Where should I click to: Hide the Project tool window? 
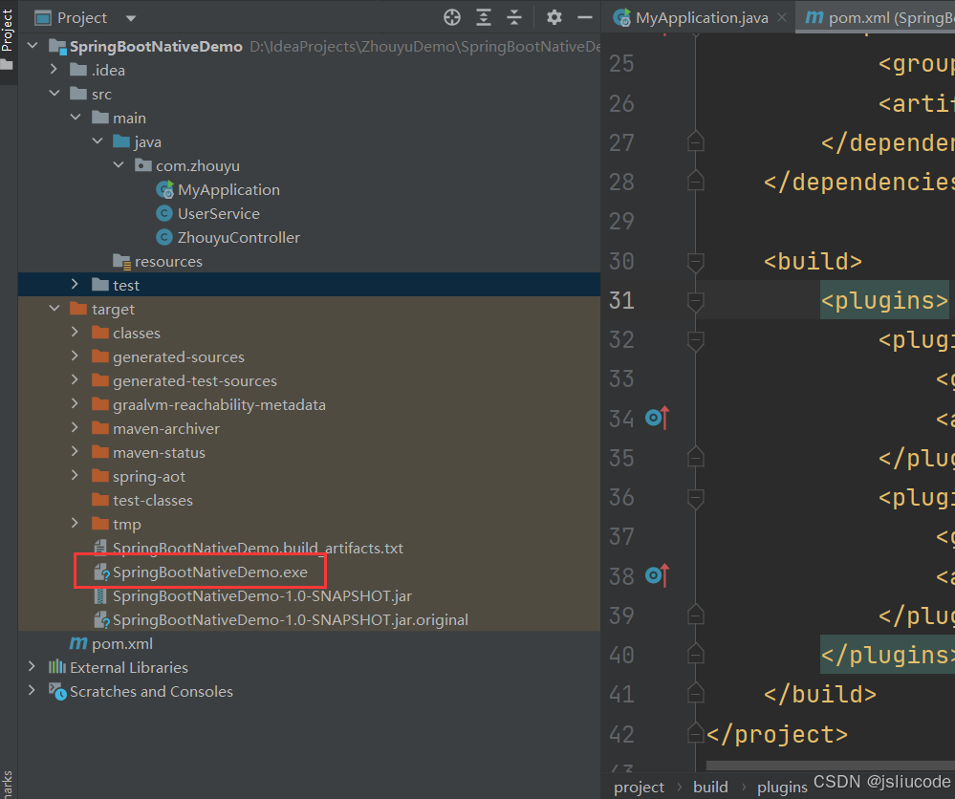[x=584, y=18]
